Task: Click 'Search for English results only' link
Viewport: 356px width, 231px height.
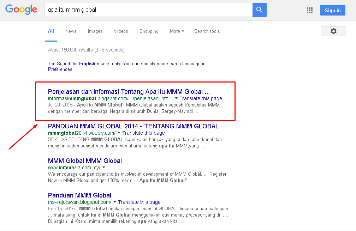Action: pos(89,64)
